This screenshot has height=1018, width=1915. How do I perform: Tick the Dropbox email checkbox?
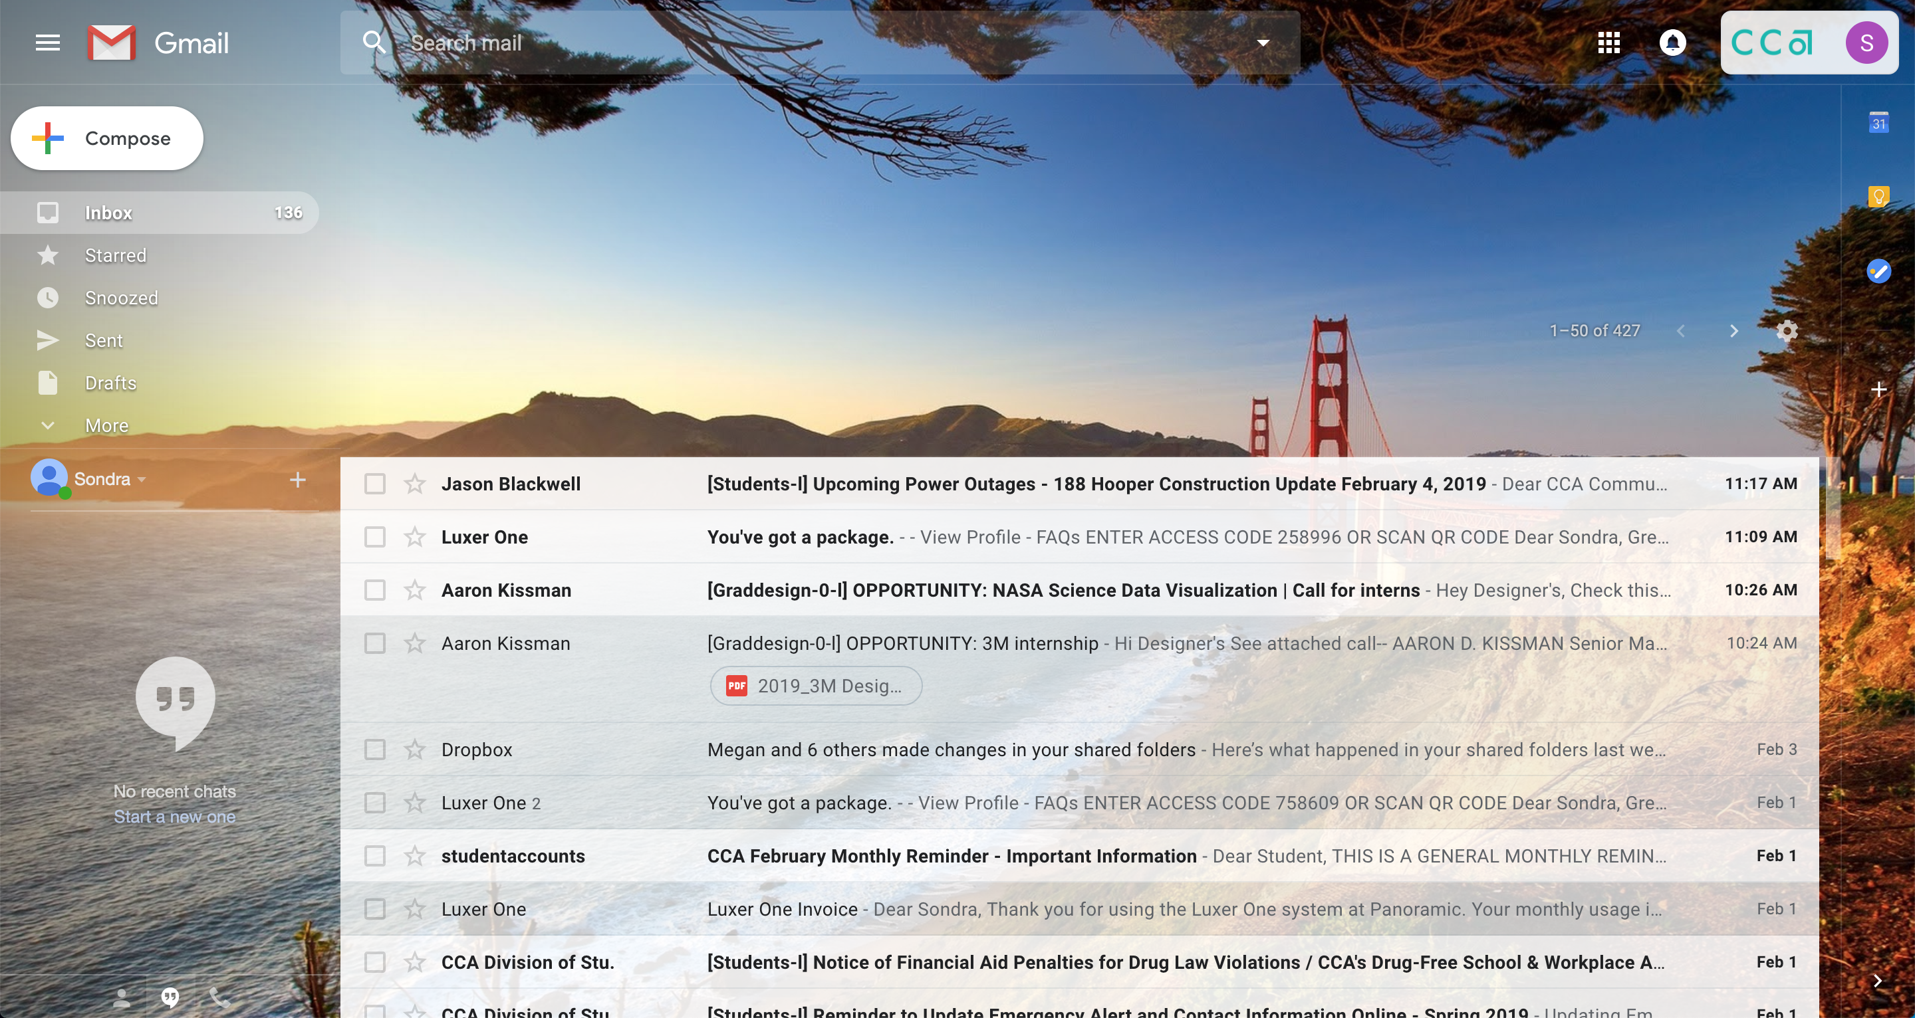point(374,750)
